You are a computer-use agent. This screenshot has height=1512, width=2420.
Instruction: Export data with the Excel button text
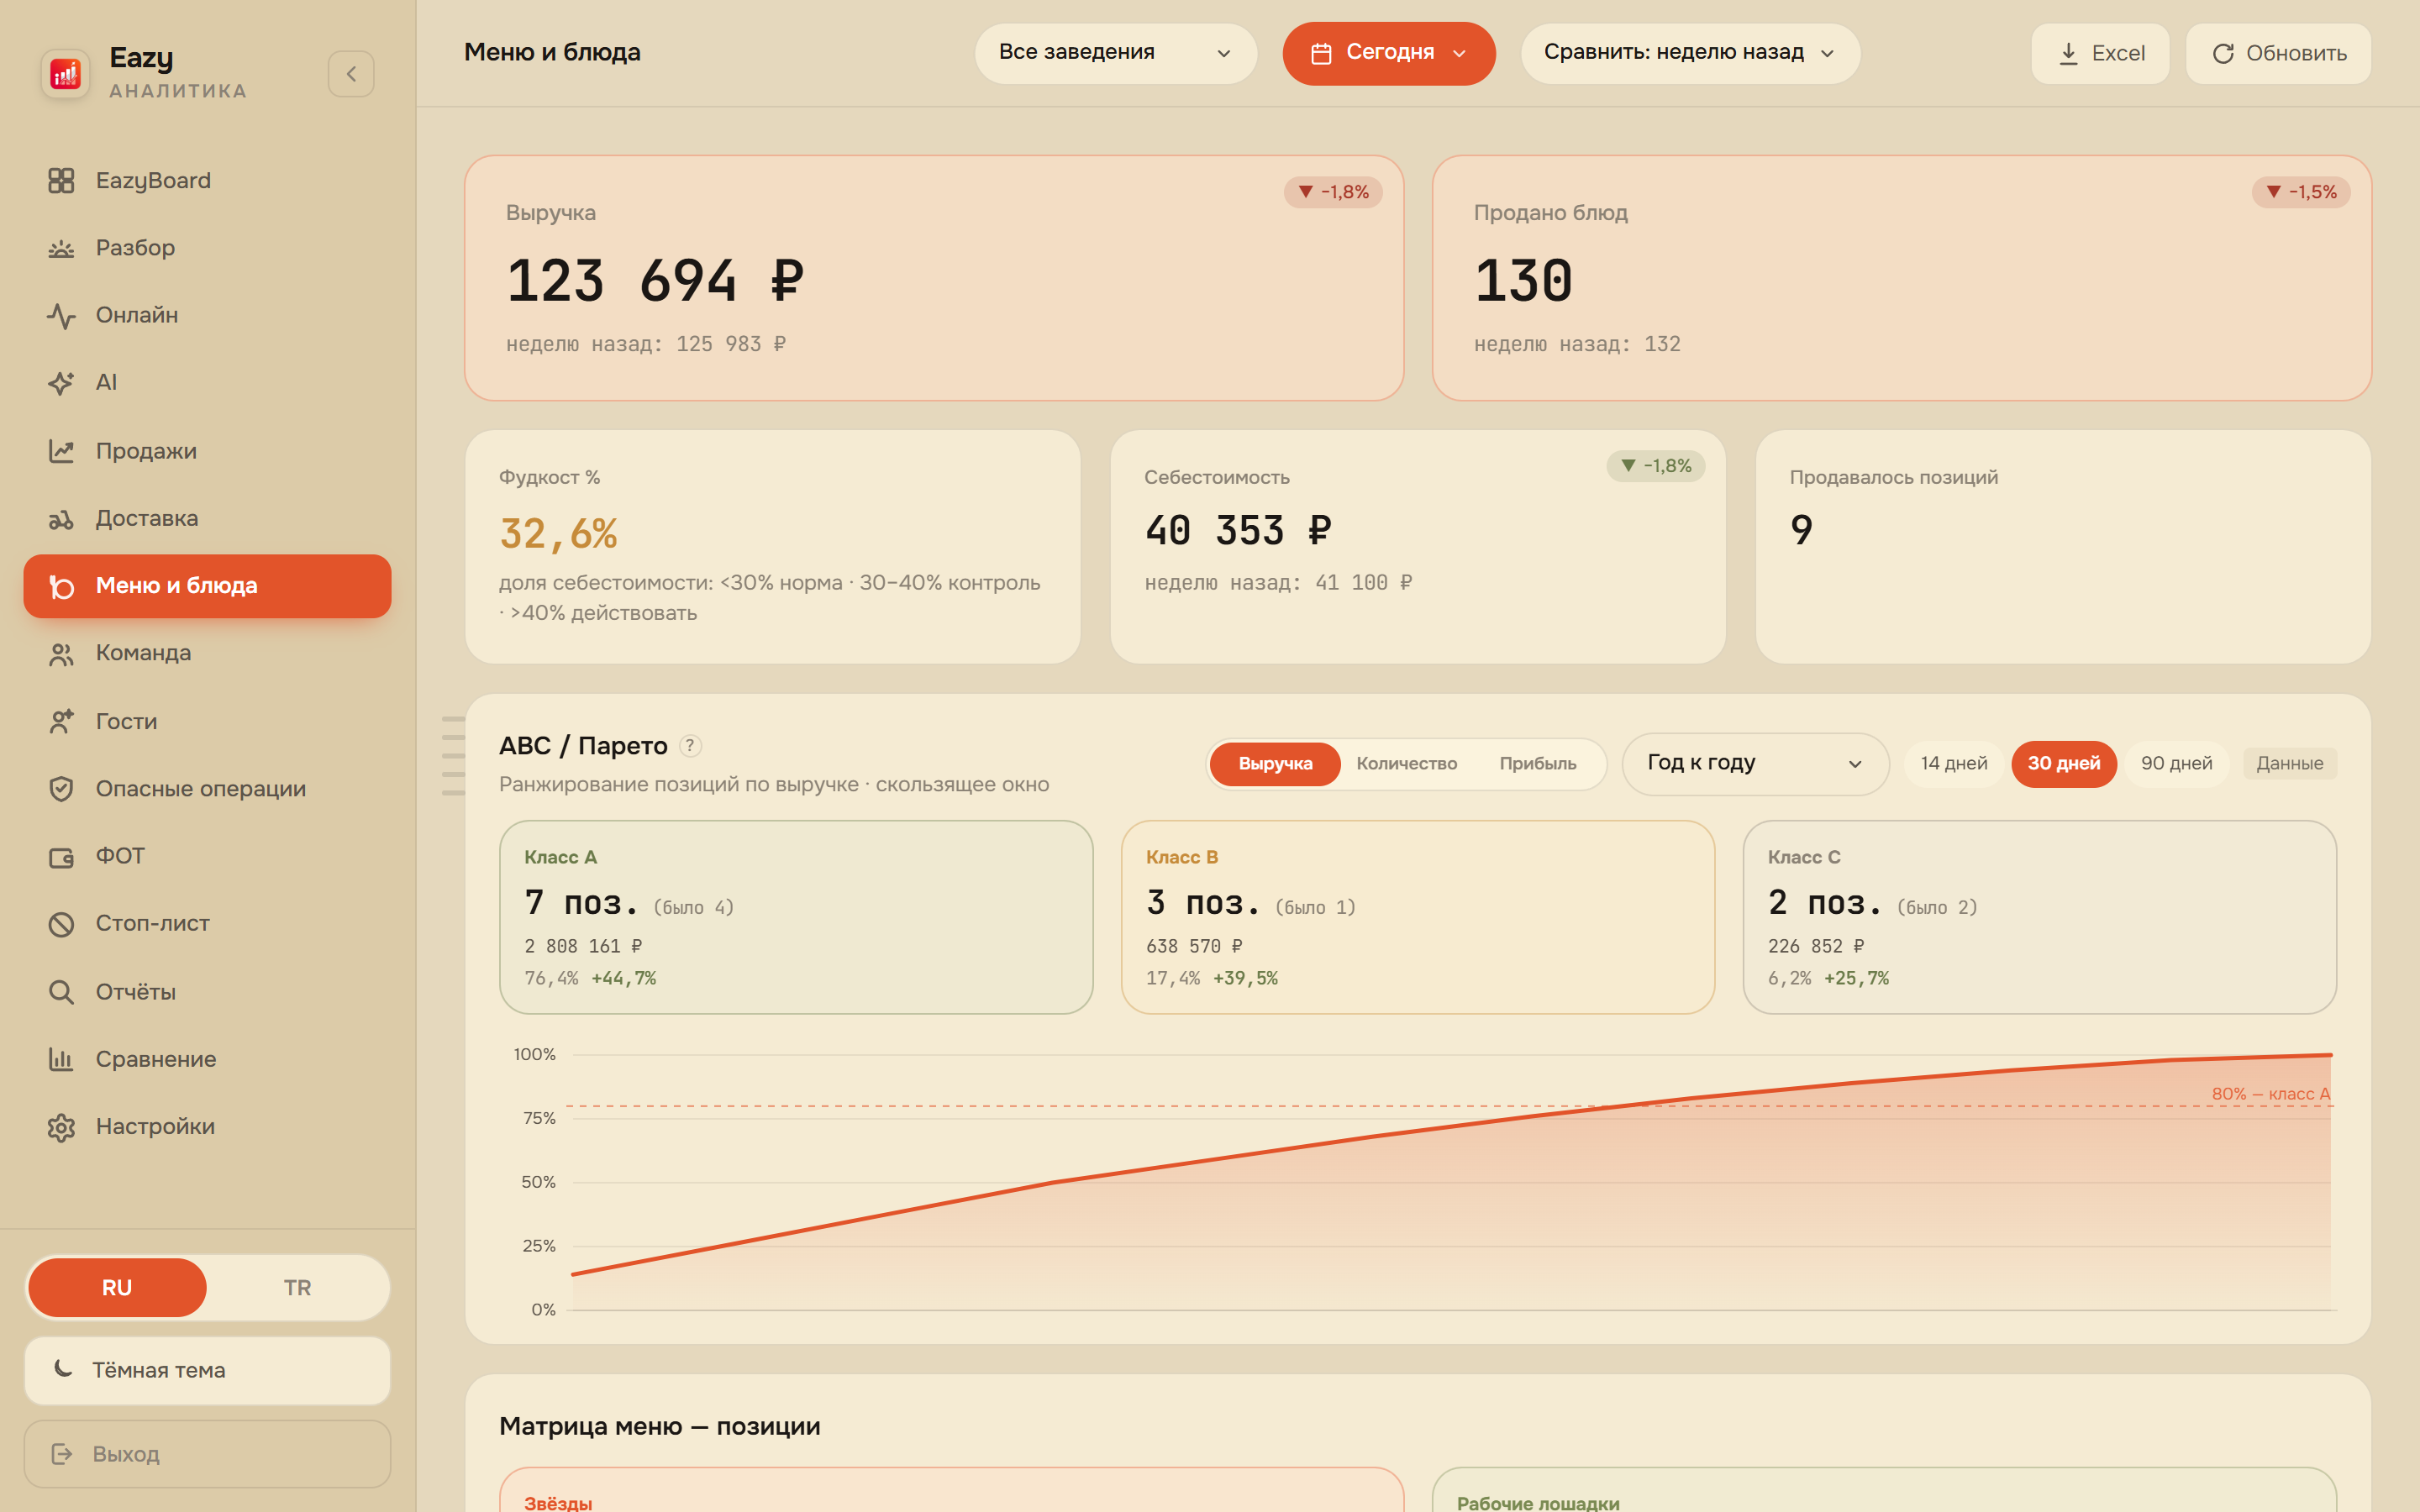tap(2118, 54)
